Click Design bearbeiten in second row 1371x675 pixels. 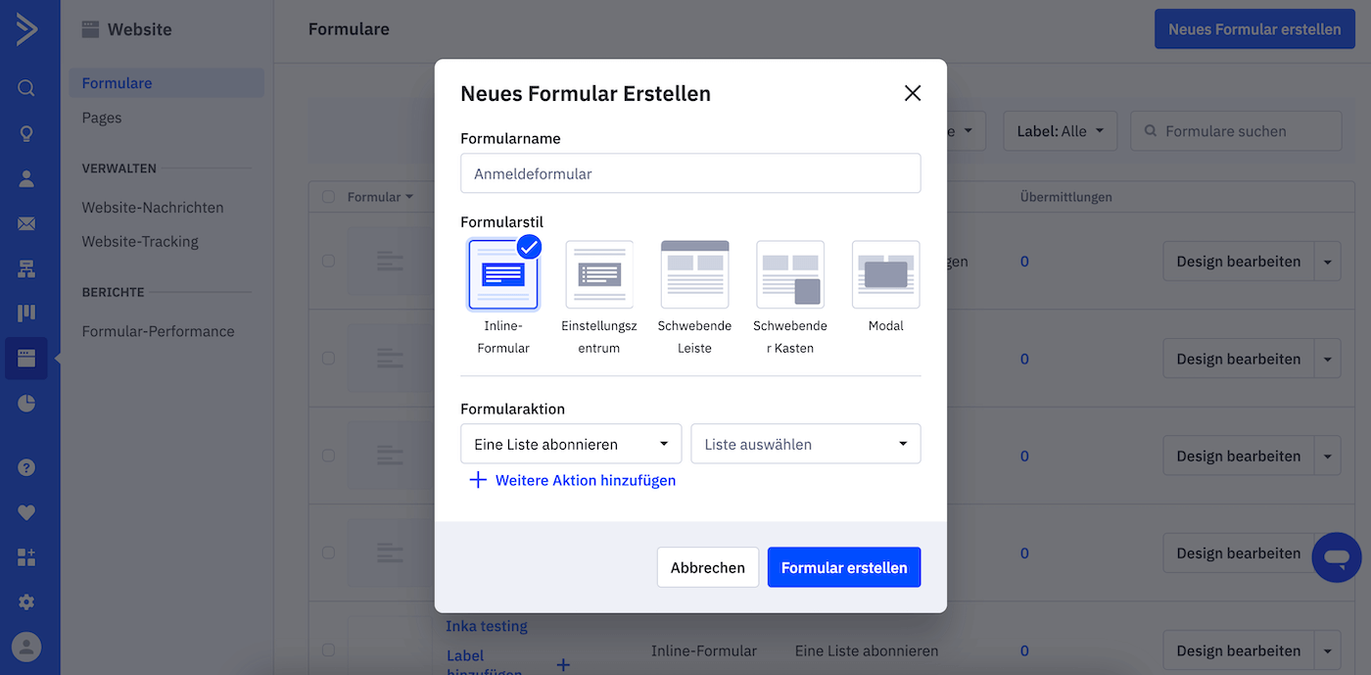pos(1238,359)
